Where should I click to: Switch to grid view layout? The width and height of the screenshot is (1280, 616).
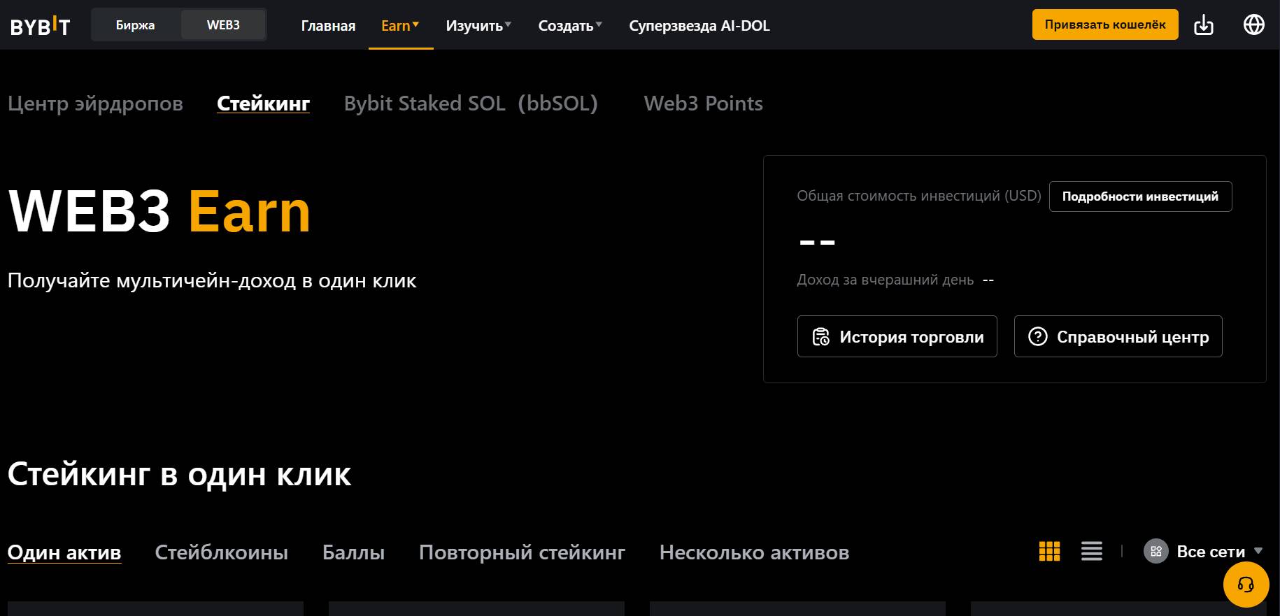pyautogui.click(x=1049, y=552)
